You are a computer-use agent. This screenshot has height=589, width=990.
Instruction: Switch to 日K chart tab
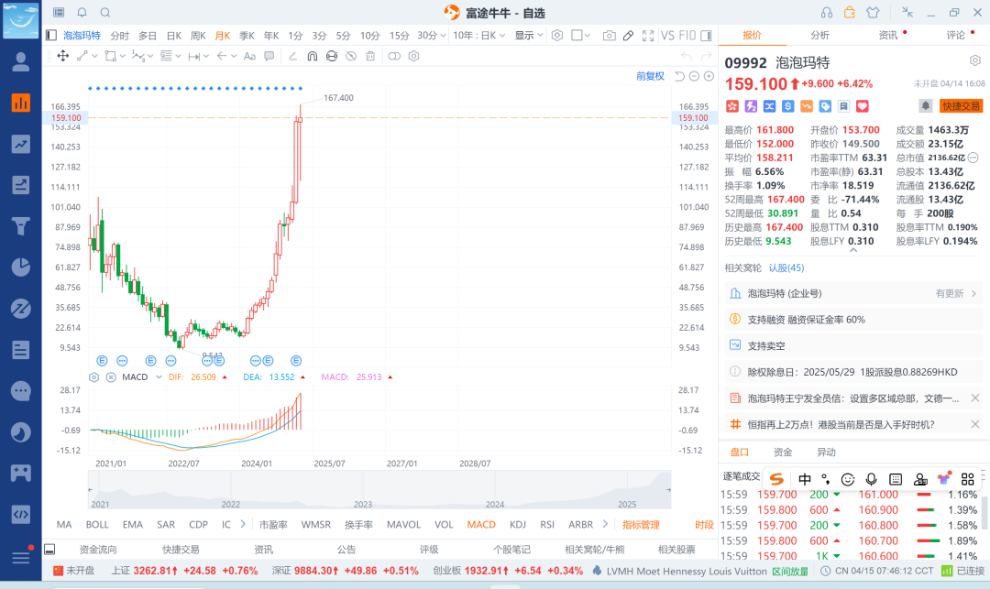point(173,36)
